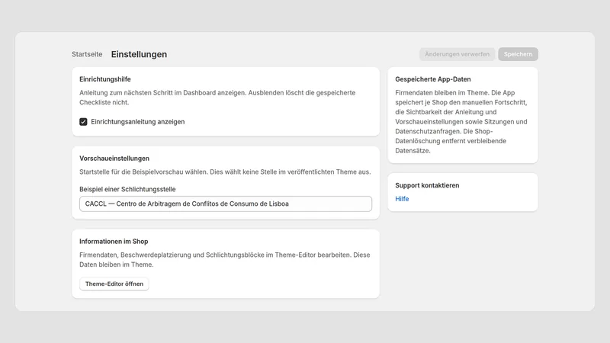The image size is (610, 343).
Task: Click the Speichern button
Action: pyautogui.click(x=518, y=54)
